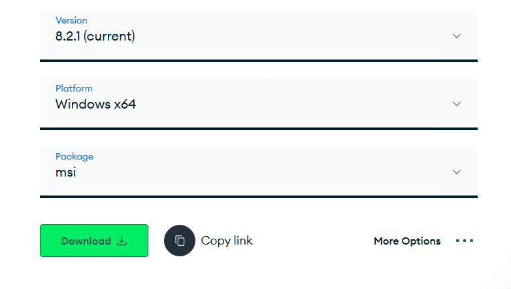Click the "msi" package value
The width and height of the screenshot is (511, 289).
pyautogui.click(x=66, y=172)
